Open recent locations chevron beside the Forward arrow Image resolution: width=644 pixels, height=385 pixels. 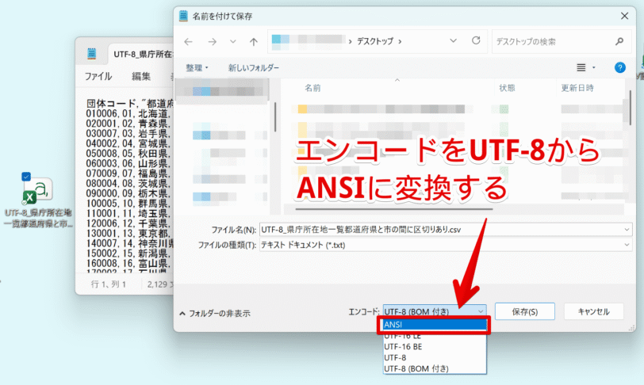tap(233, 41)
